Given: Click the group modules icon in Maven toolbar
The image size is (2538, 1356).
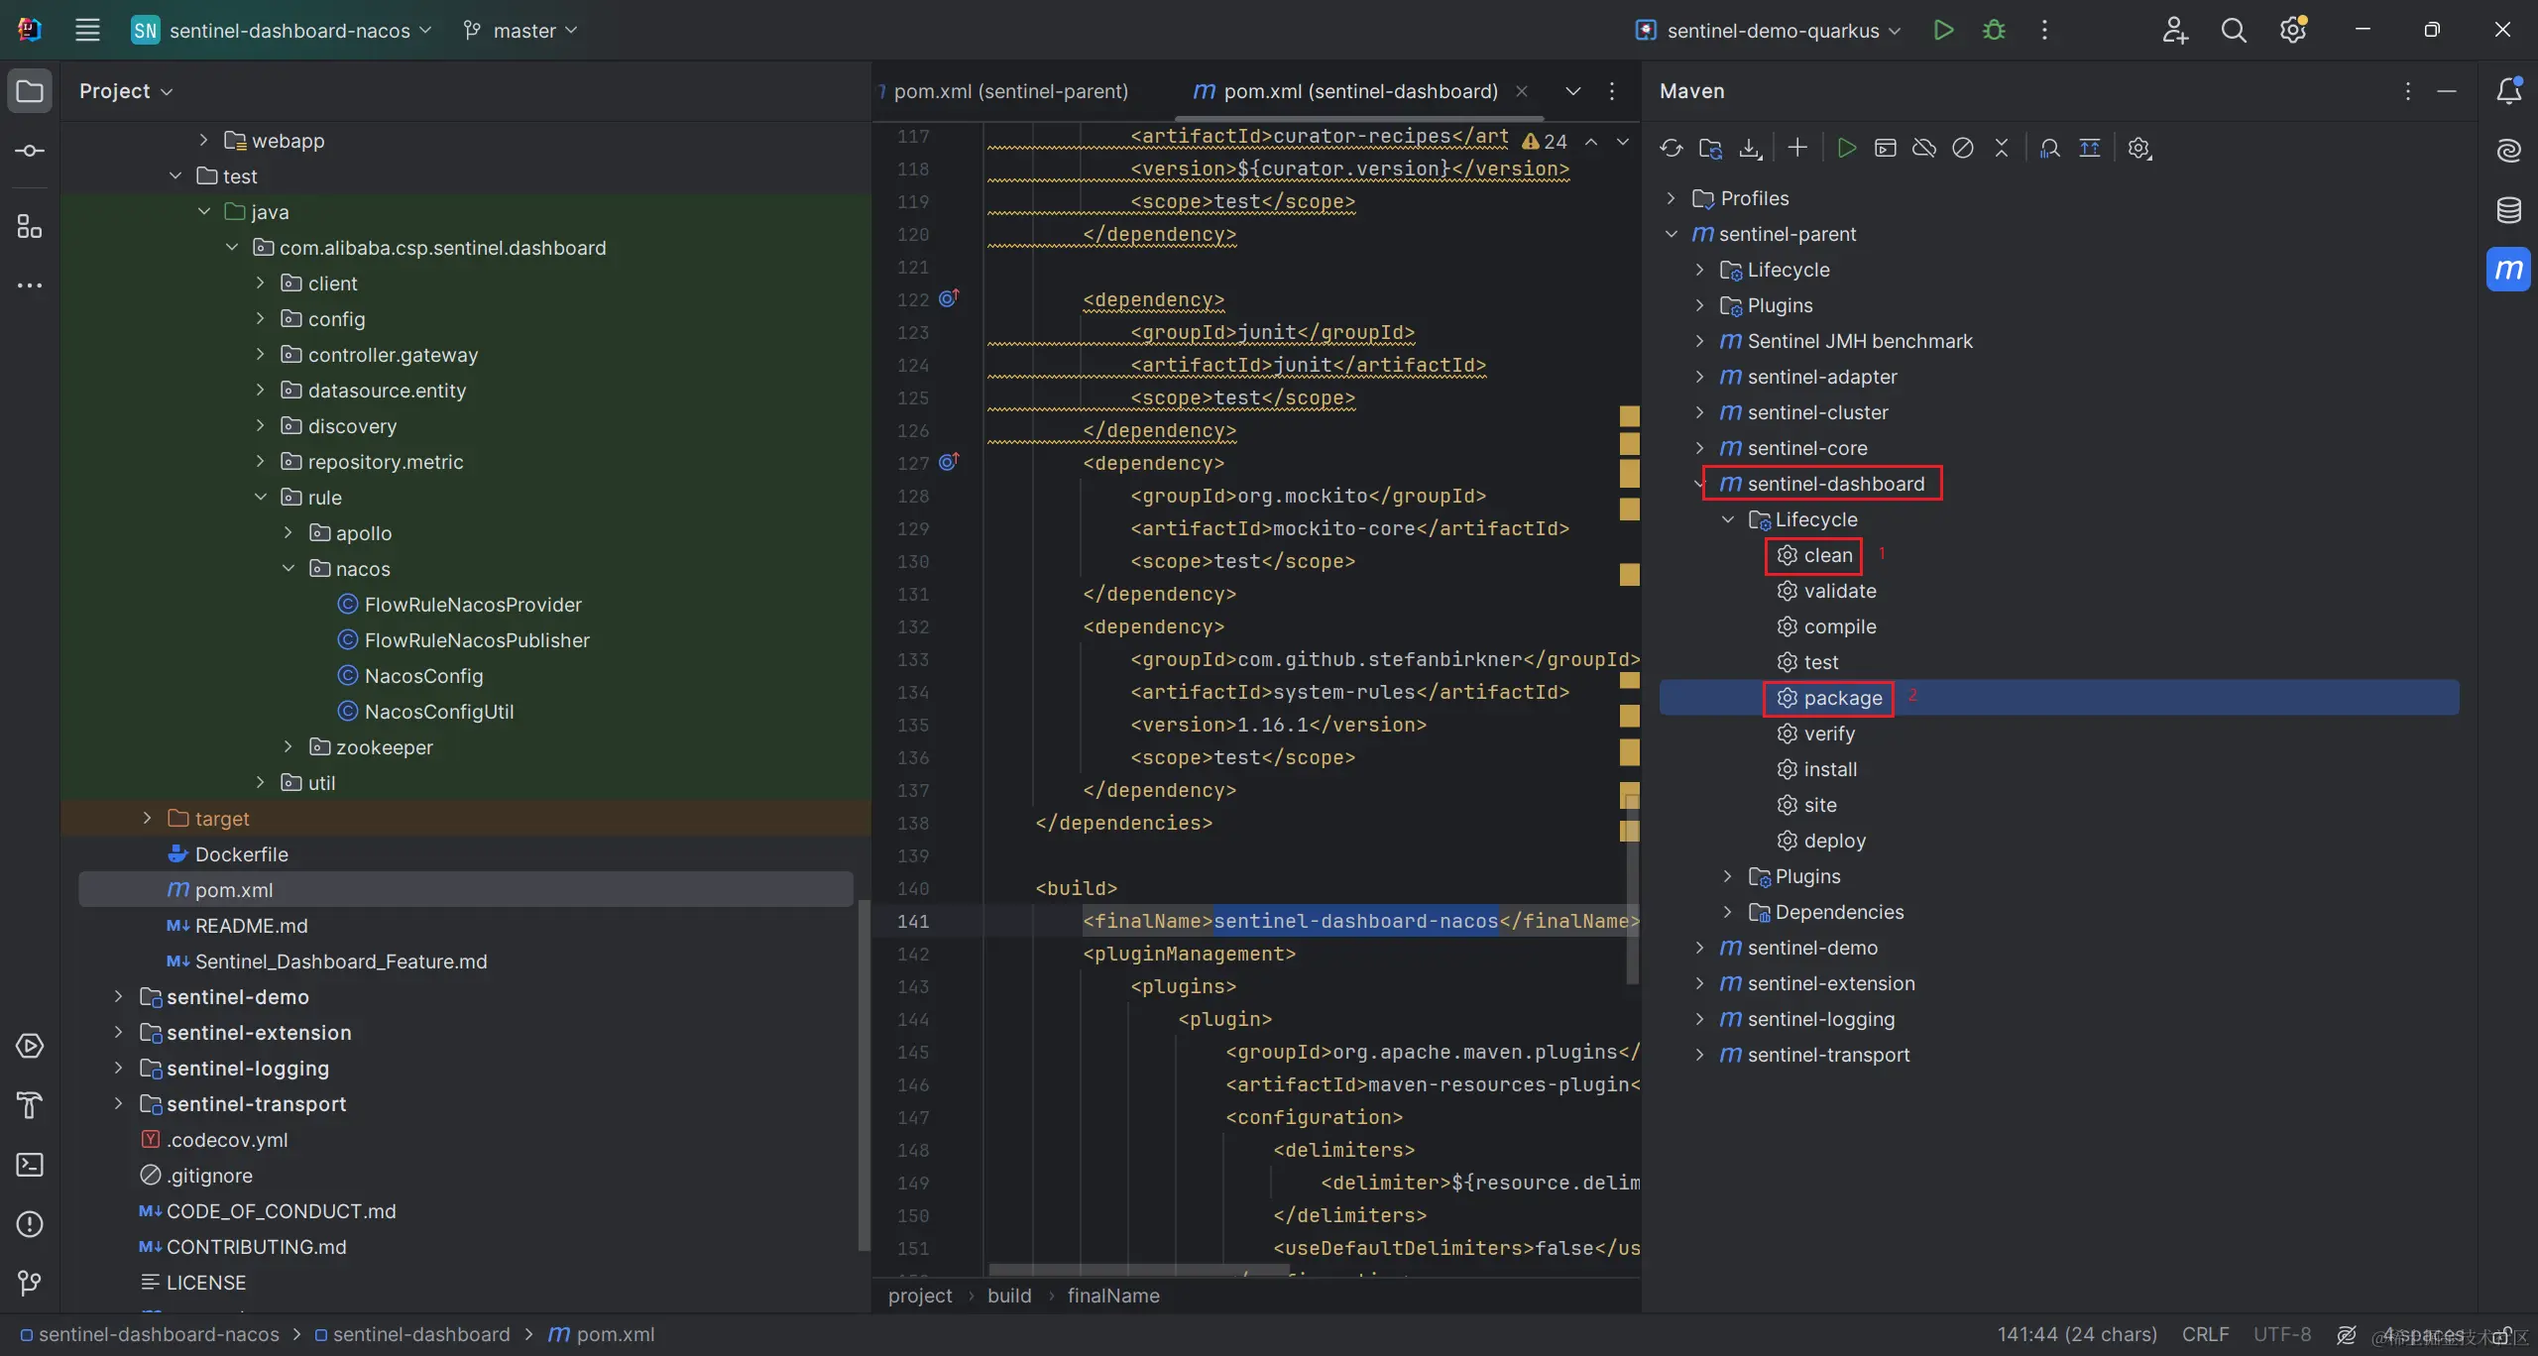Looking at the screenshot, I should [x=2090, y=149].
